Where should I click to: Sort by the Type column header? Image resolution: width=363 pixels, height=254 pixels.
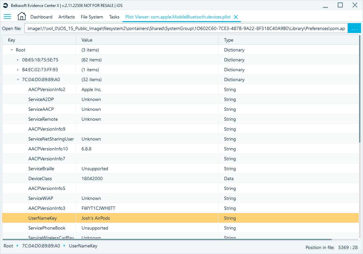[x=288, y=40]
